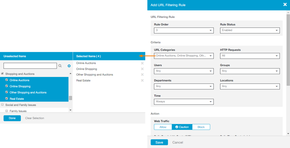This screenshot has height=148, width=290.
Task: Uncheck the Online Auctions checkbox
Action: coord(6,80)
